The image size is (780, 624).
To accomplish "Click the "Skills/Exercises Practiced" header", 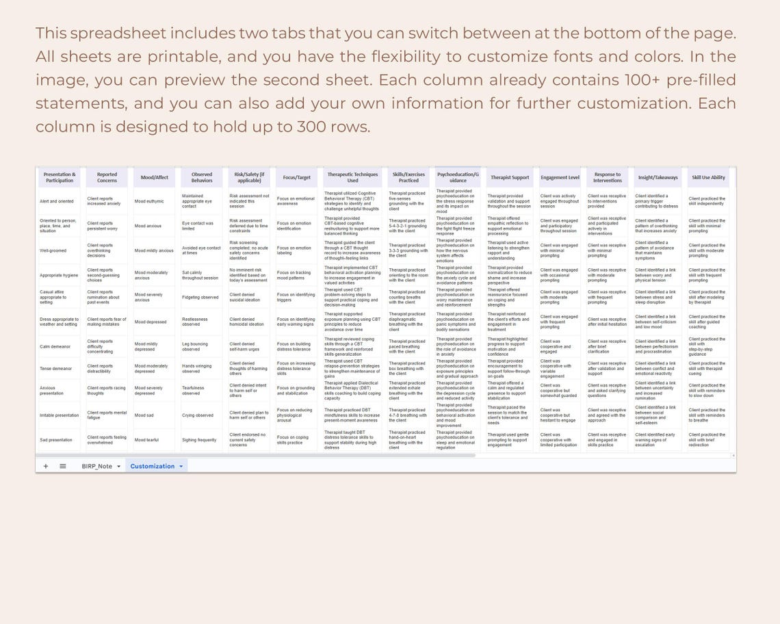I will coord(408,178).
